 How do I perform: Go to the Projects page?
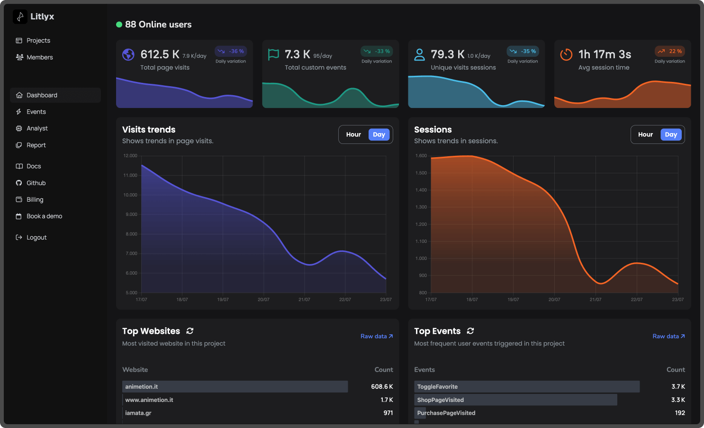[38, 41]
